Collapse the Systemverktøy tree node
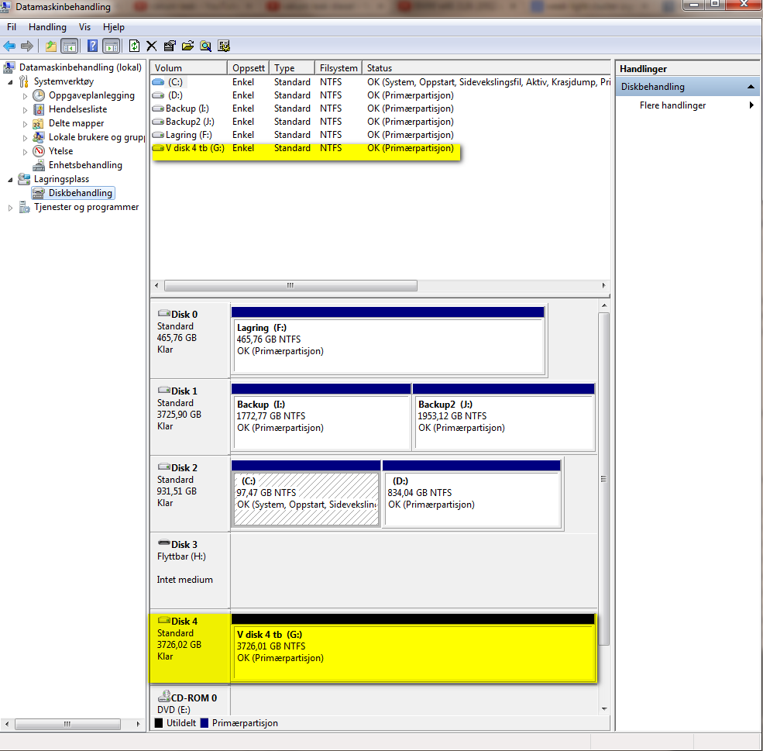 pos(10,82)
